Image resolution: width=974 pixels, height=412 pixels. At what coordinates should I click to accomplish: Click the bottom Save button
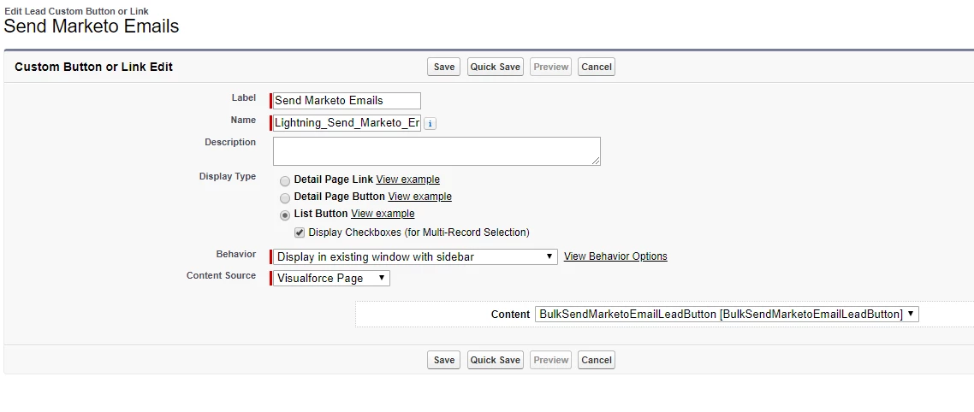[443, 360]
